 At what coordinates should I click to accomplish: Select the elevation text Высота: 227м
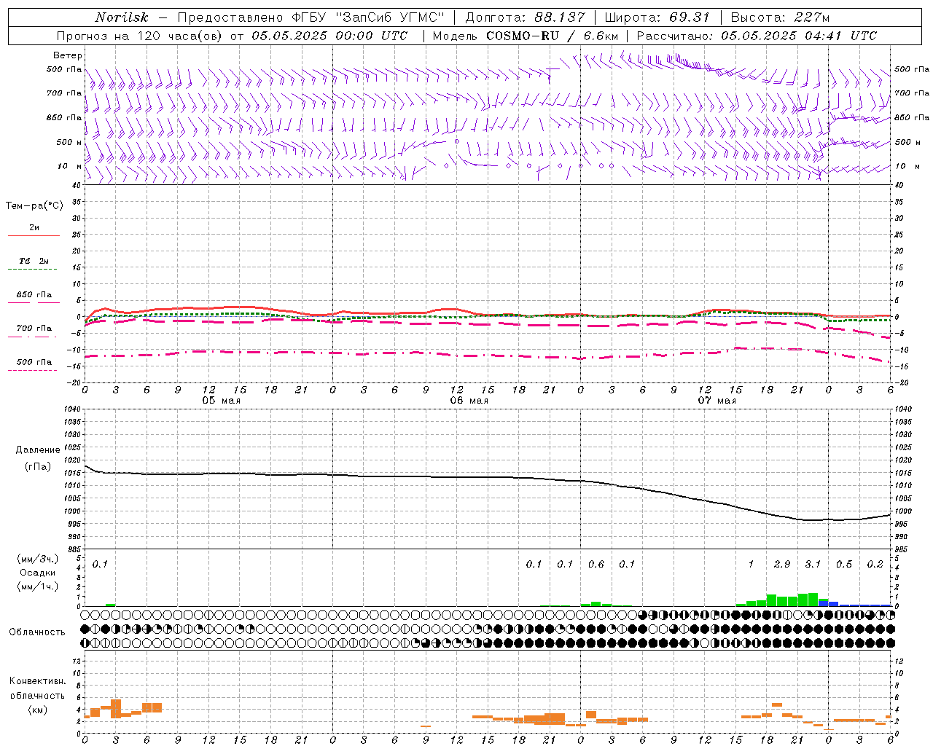tap(780, 17)
